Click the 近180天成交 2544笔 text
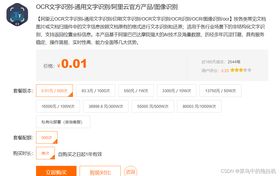 coord(221,62)
